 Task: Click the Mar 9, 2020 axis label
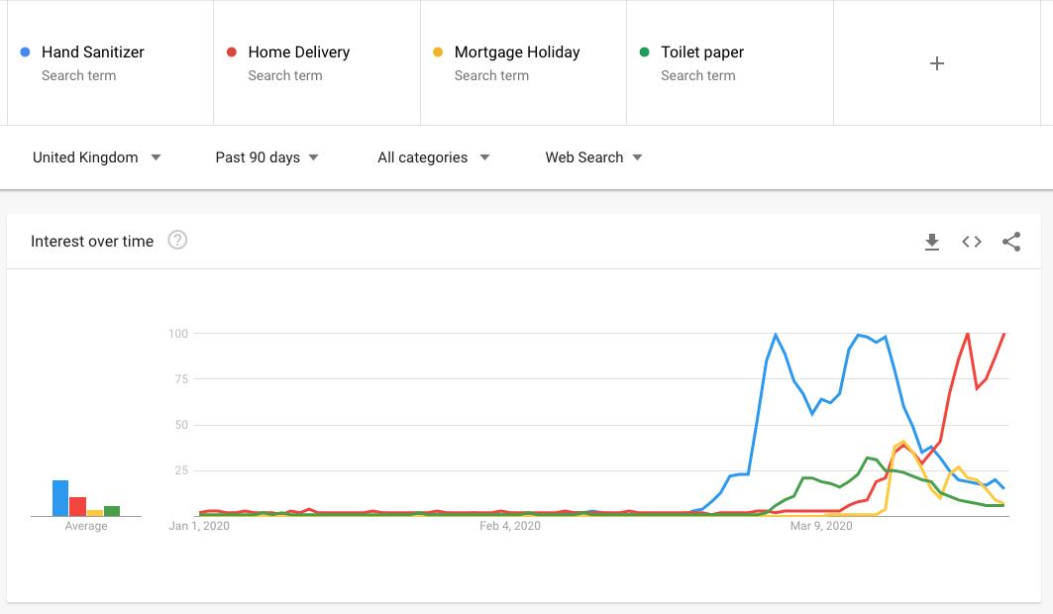[820, 526]
